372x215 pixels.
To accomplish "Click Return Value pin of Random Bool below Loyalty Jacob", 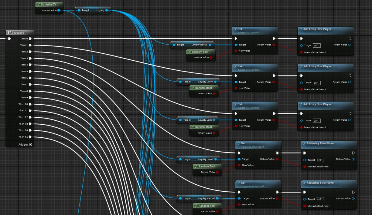I will click(218, 172).
